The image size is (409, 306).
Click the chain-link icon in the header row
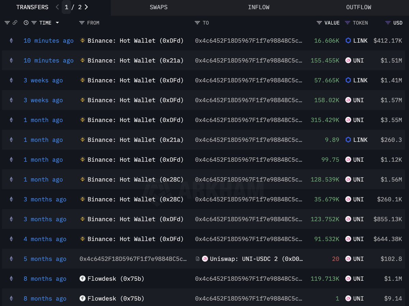click(x=15, y=23)
